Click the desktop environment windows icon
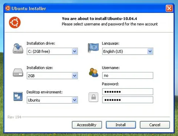178x136 pixels. pyautogui.click(x=18, y=96)
